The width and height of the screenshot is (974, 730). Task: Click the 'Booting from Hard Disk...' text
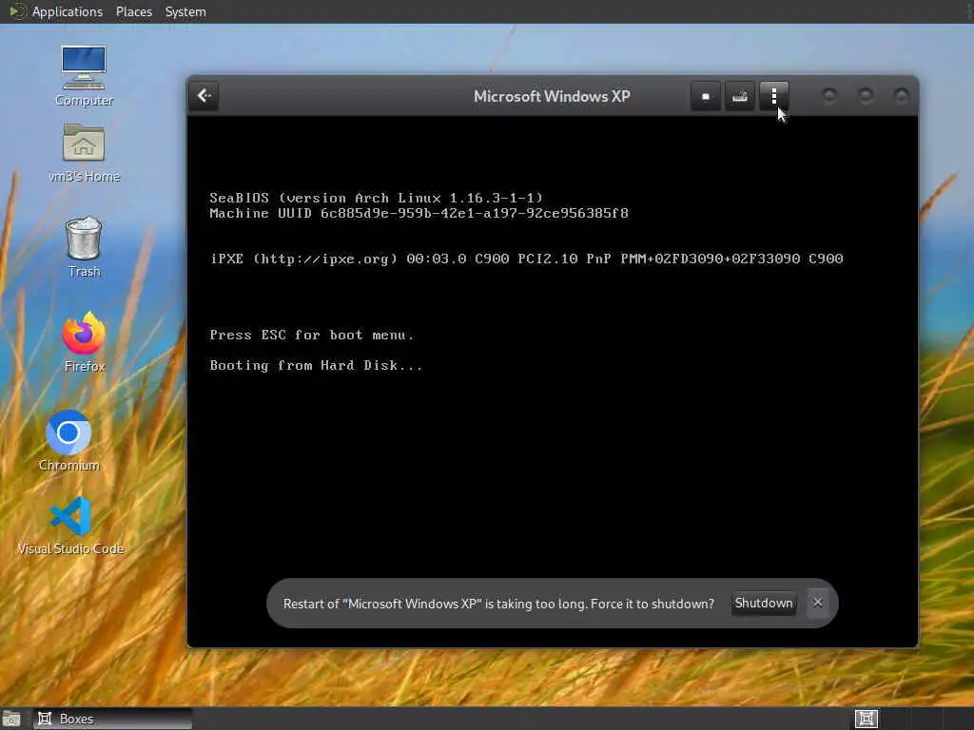coord(316,365)
